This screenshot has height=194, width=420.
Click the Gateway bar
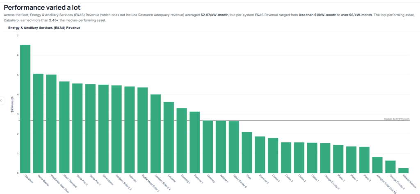point(208,147)
